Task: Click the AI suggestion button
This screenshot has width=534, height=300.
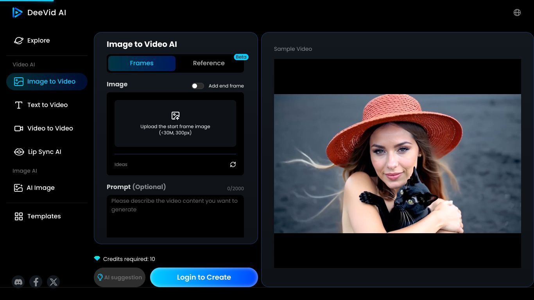Action: coord(120,277)
